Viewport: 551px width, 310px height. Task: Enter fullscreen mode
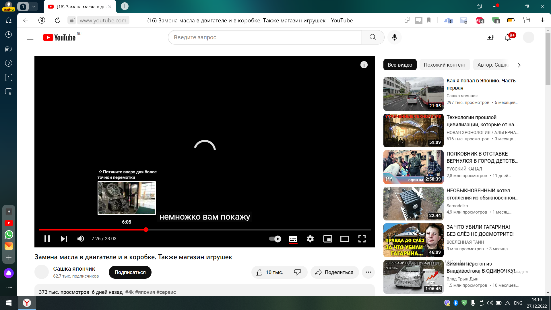tap(362, 239)
